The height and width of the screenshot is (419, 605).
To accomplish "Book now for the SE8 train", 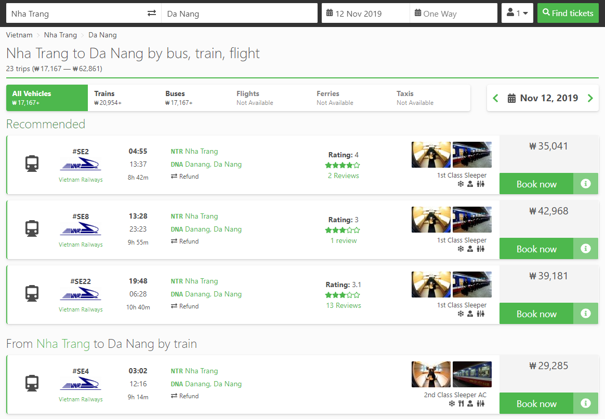I will coord(536,249).
